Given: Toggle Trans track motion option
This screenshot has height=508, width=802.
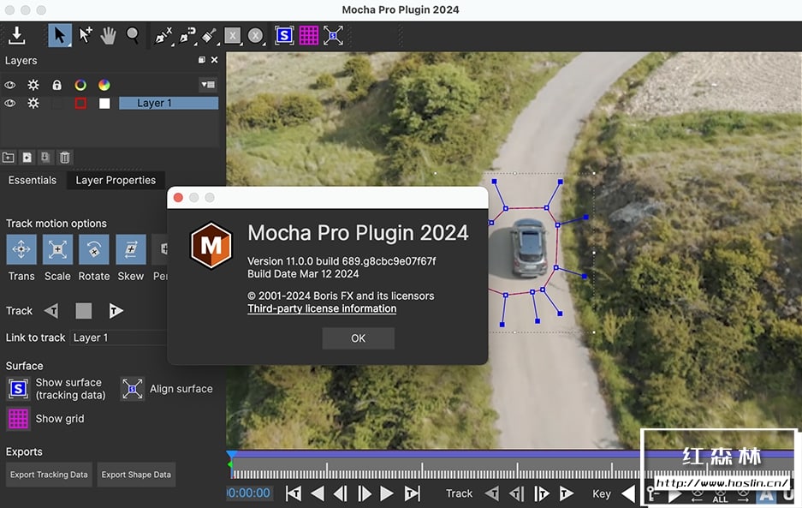Looking at the screenshot, I should point(21,249).
